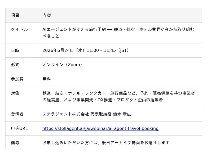
Task: Click the webinar title text about AIエージェント
Action: click(x=118, y=33)
